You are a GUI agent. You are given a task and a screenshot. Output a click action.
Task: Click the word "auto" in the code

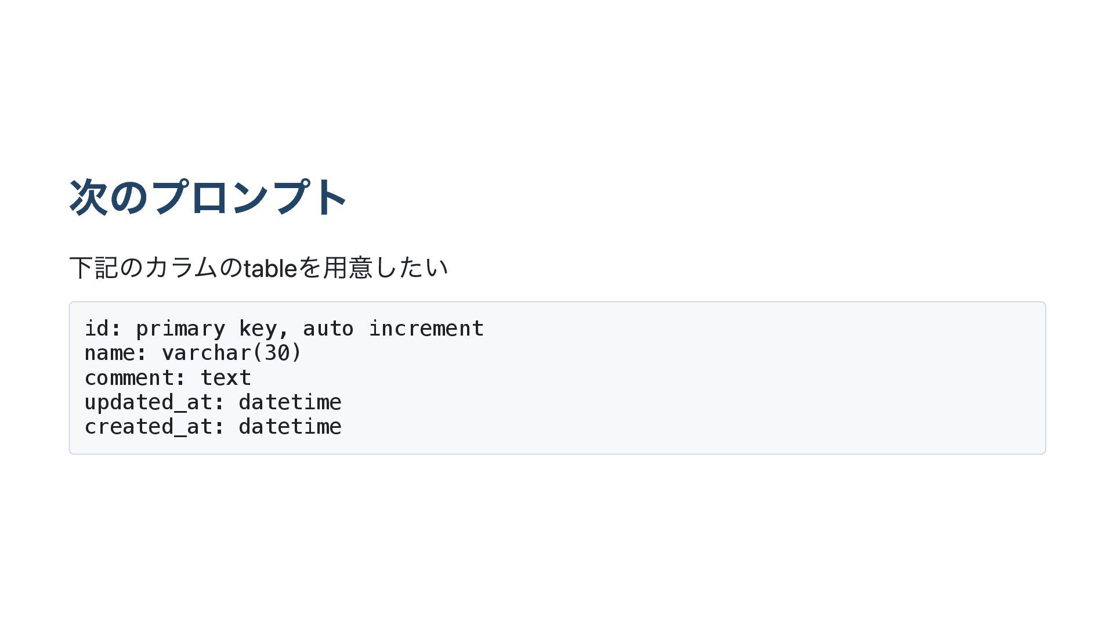tap(328, 329)
